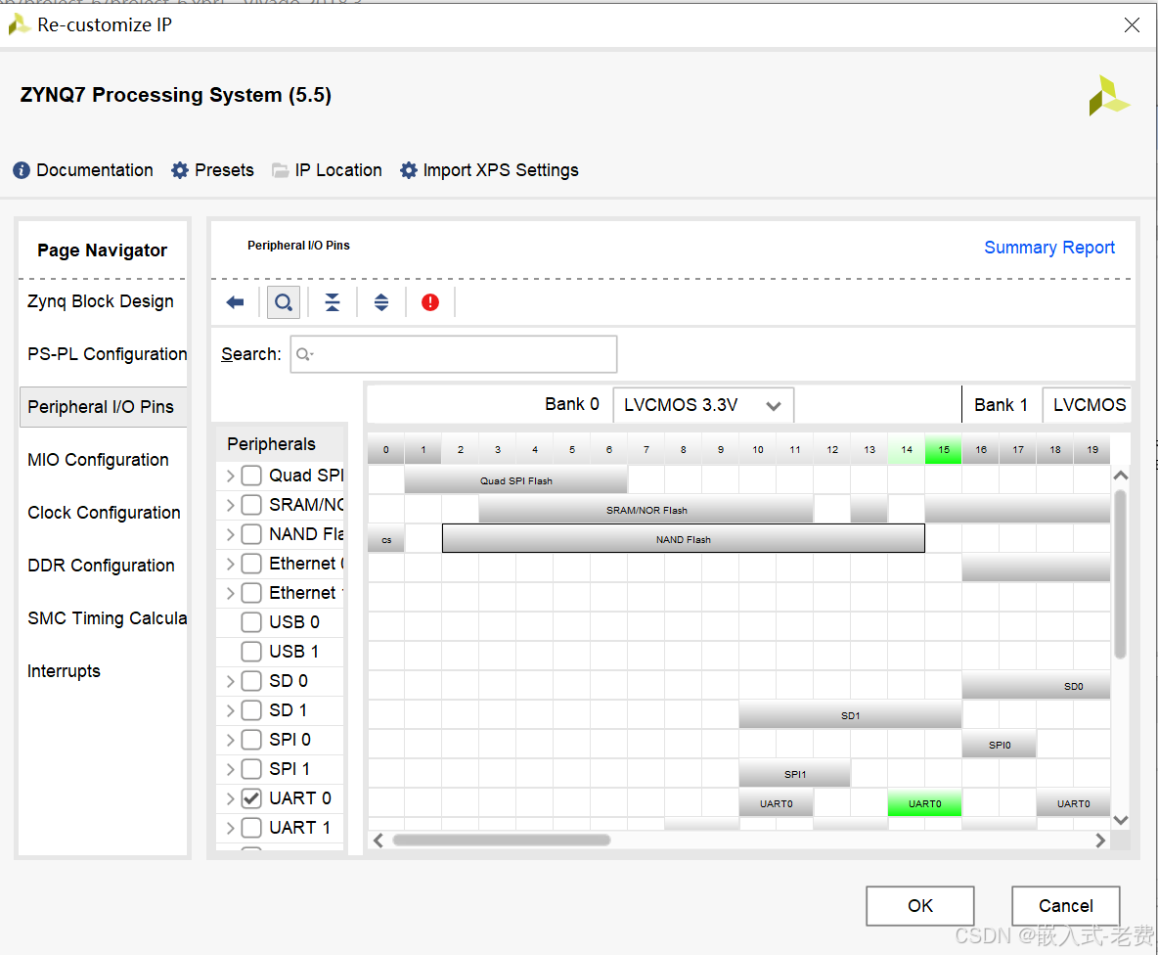Click the Presets gear icon
The height and width of the screenshot is (955, 1158).
click(x=179, y=170)
